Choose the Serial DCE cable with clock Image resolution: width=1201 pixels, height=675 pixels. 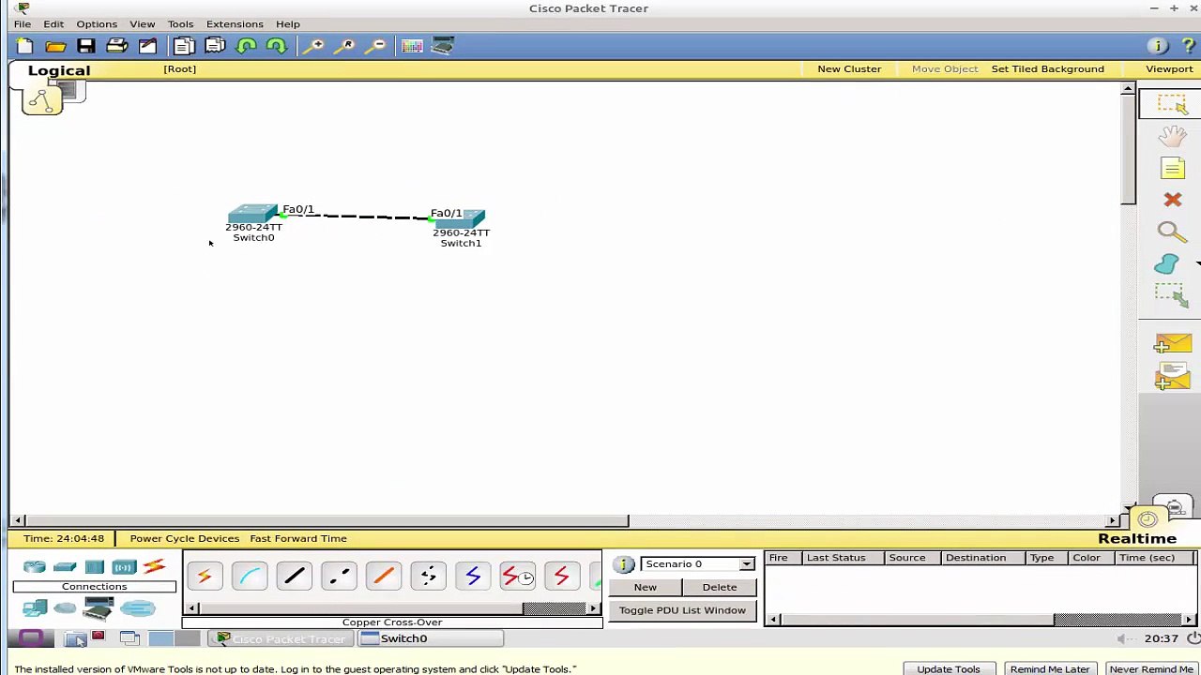click(517, 577)
